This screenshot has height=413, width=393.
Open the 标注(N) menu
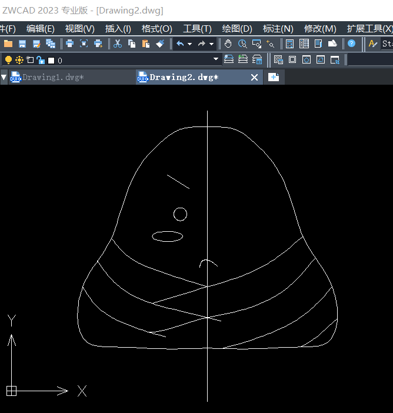[278, 29]
